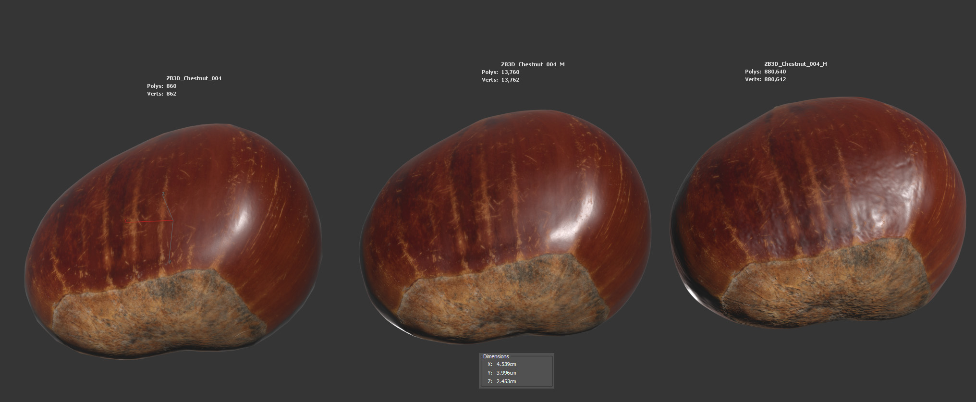This screenshot has width=976, height=402.
Task: Click the ZB3D_Chestnut_004 name label
Action: [x=194, y=78]
